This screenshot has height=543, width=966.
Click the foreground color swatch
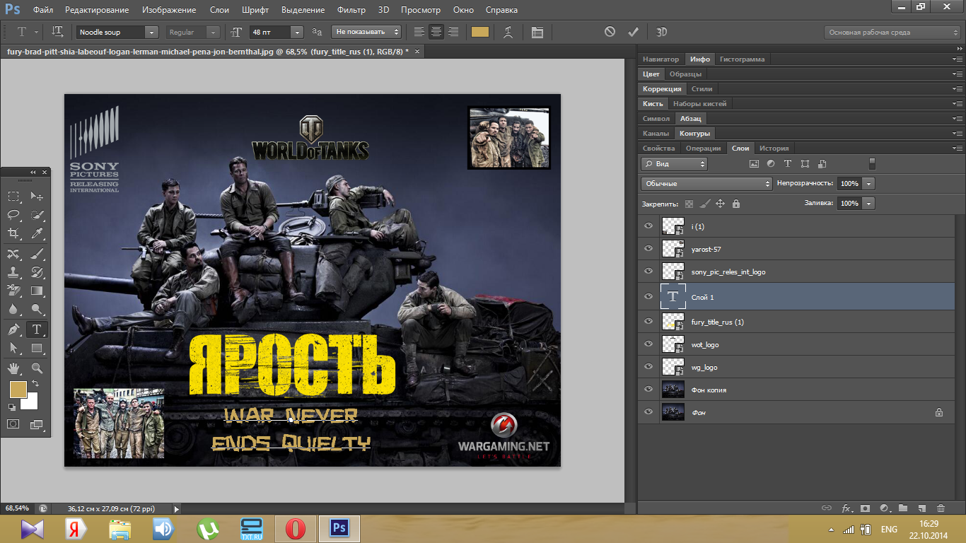[18, 389]
